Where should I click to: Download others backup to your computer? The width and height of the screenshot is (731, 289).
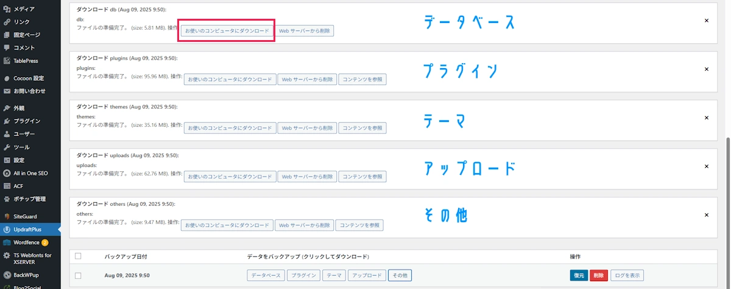(227, 225)
